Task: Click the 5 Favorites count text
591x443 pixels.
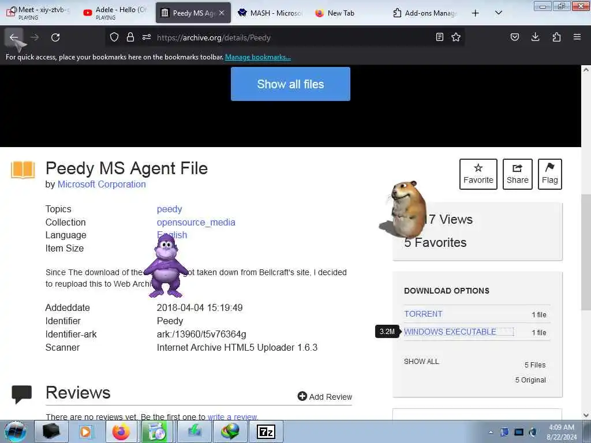Action: 435,243
